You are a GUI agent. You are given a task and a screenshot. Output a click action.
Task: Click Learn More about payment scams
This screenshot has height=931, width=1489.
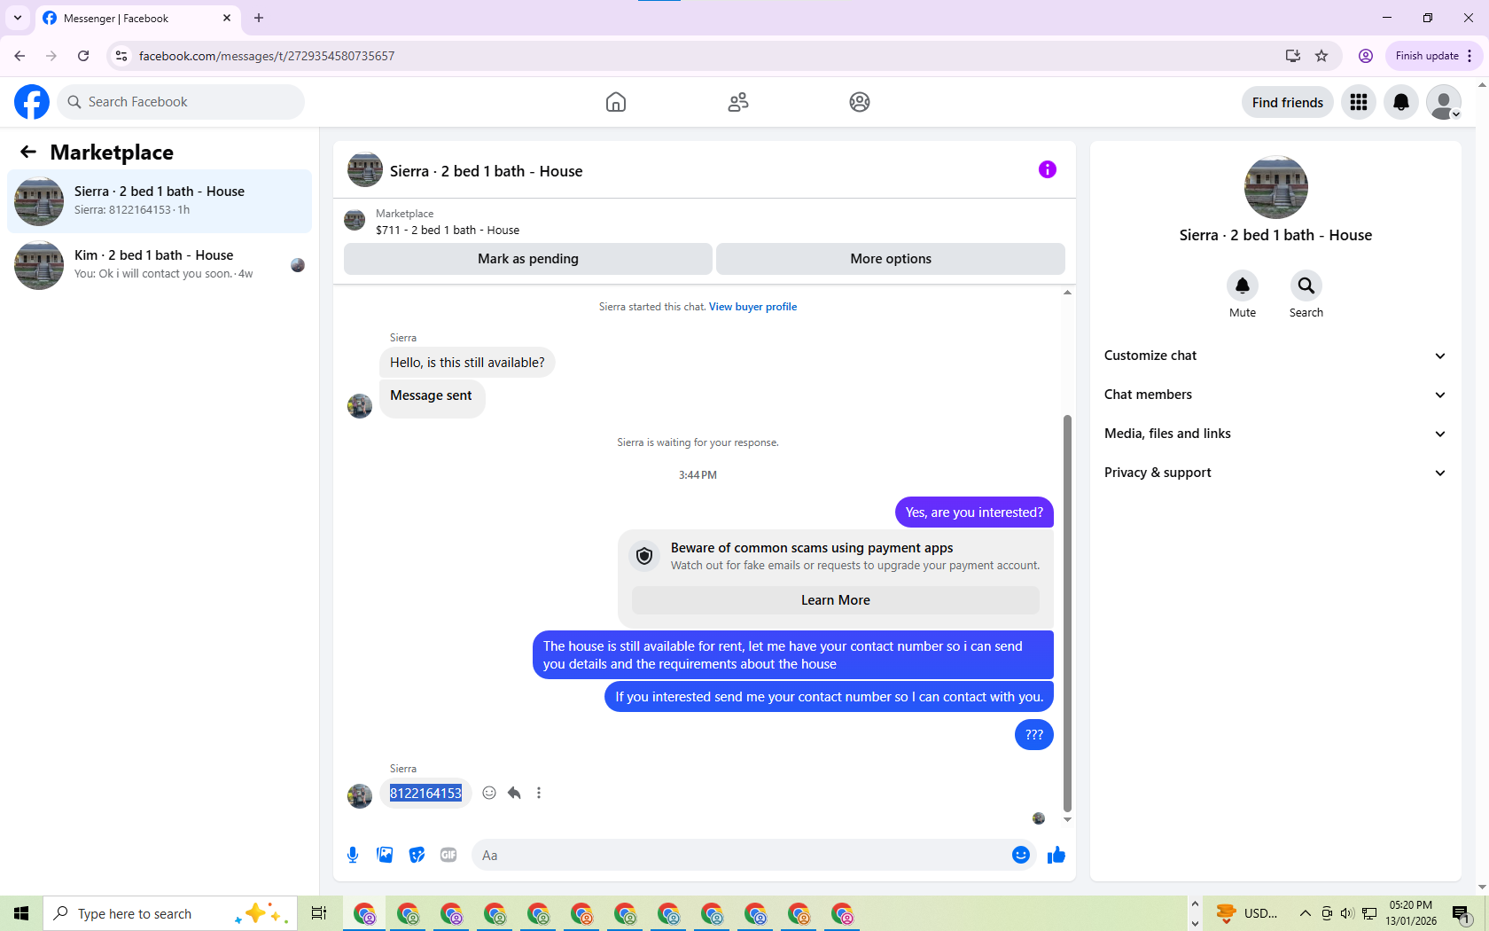click(836, 600)
